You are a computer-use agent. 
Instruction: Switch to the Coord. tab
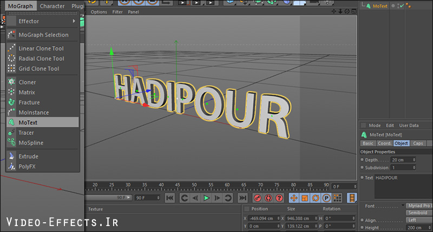tap(384, 143)
